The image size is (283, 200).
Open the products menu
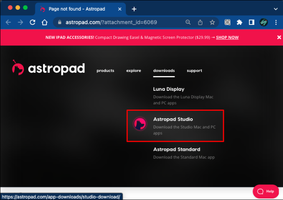tap(105, 71)
